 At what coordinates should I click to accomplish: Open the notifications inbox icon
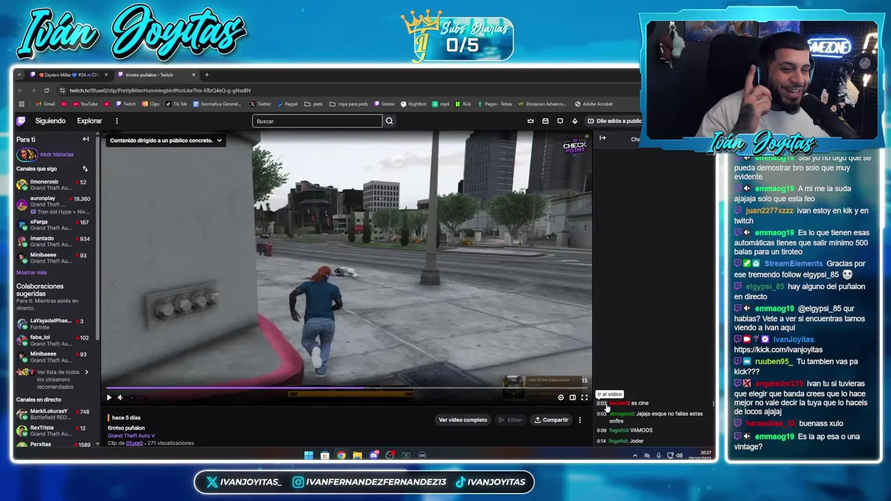click(x=545, y=121)
